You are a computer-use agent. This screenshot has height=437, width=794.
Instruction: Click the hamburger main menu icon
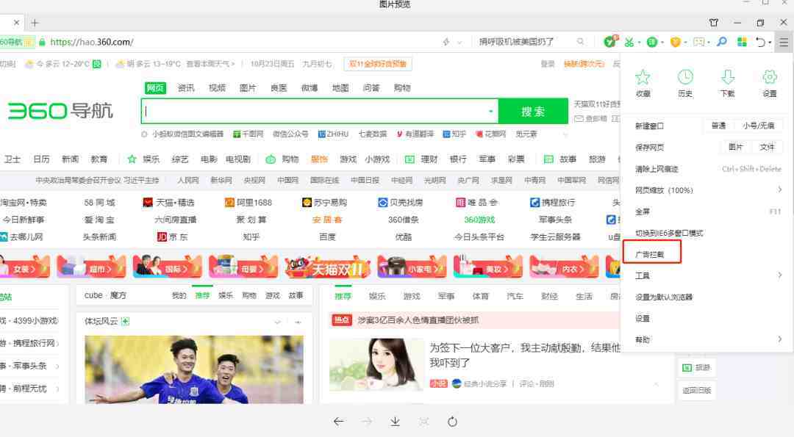(x=784, y=42)
